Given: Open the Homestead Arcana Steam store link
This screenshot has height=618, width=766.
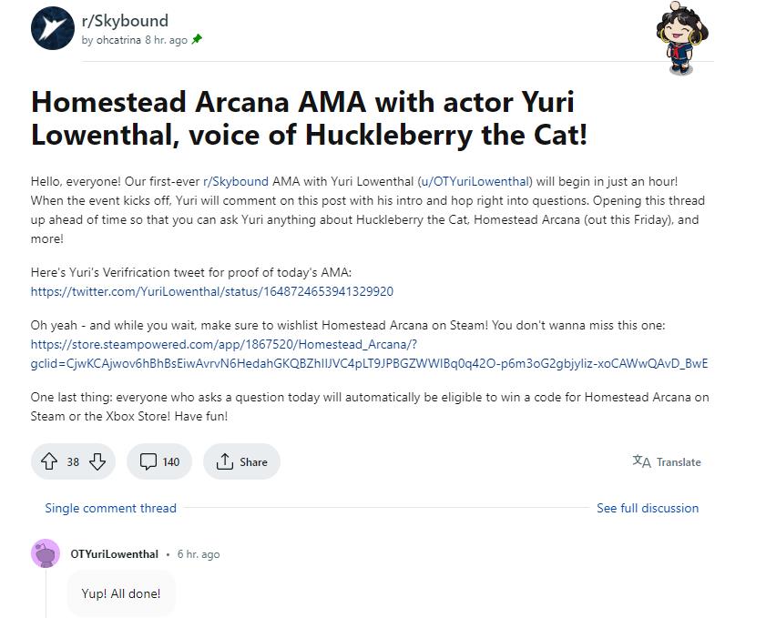Looking at the screenshot, I should tap(223, 344).
